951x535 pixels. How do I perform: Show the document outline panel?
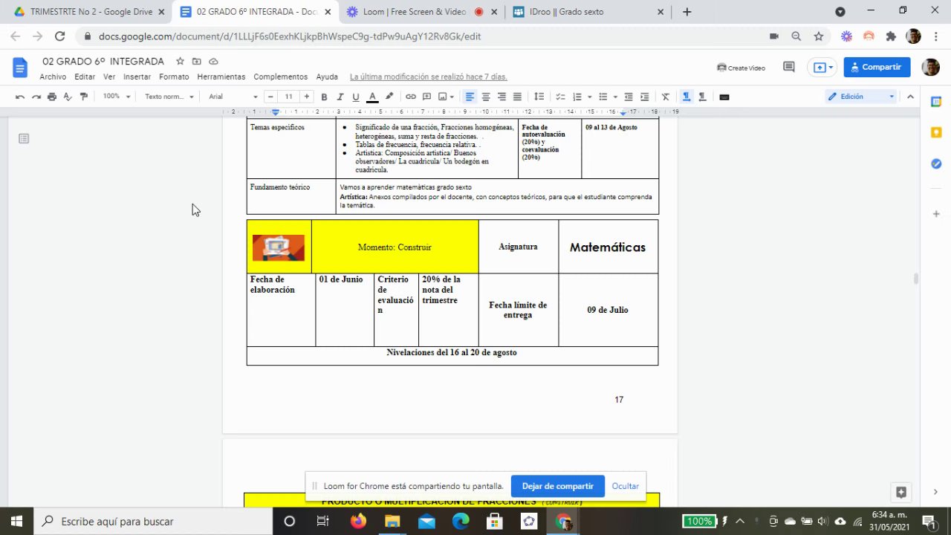pos(24,138)
